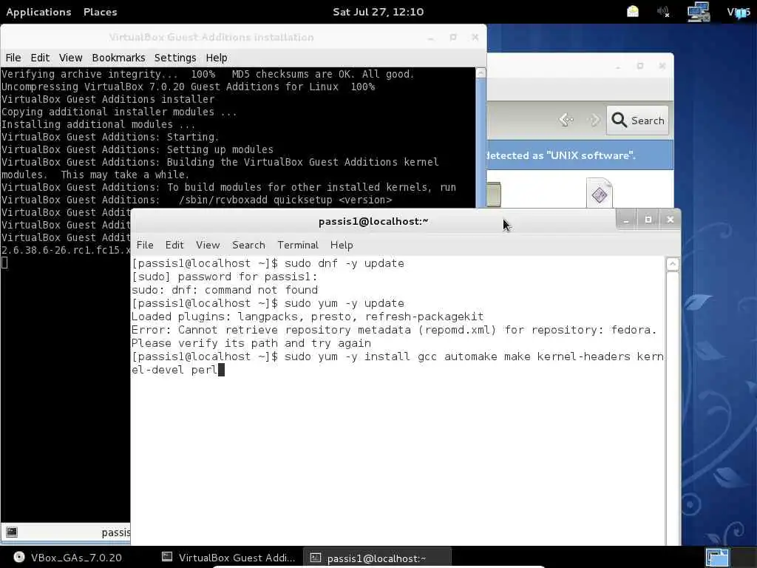Open the network connection icon in top panel
Viewport: 757px width, 568px height.
698,12
